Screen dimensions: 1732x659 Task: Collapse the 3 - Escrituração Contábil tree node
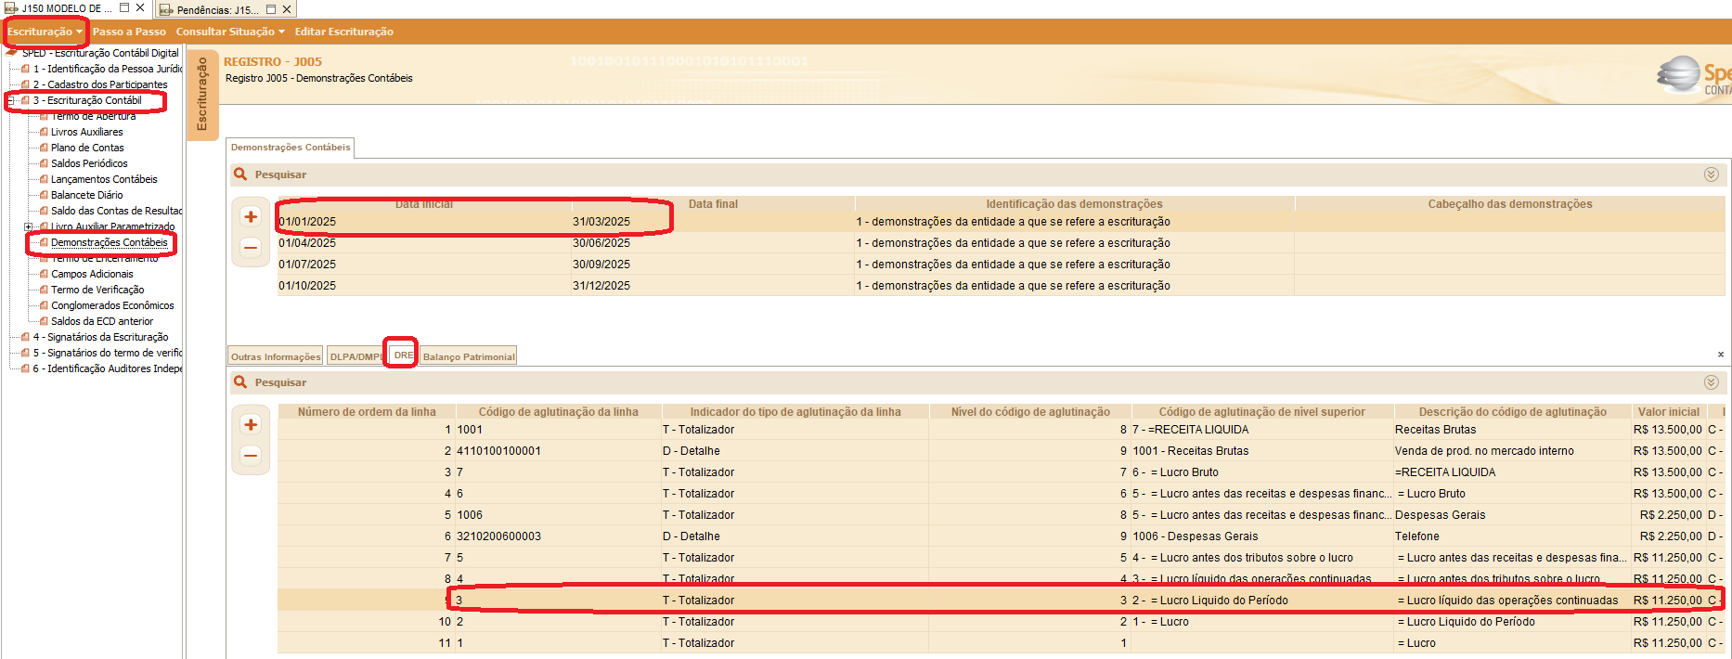coord(11,100)
